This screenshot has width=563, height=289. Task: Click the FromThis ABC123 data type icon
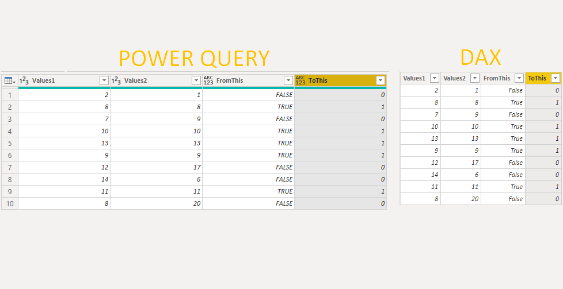click(x=208, y=80)
